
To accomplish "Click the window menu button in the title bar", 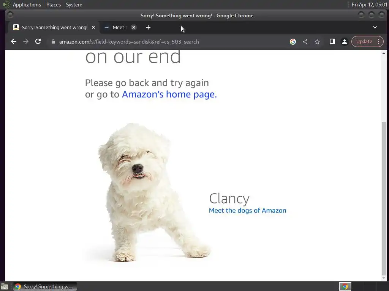I will pos(10,15).
